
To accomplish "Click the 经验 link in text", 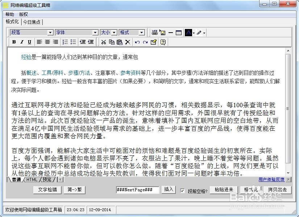I will [26, 57].
